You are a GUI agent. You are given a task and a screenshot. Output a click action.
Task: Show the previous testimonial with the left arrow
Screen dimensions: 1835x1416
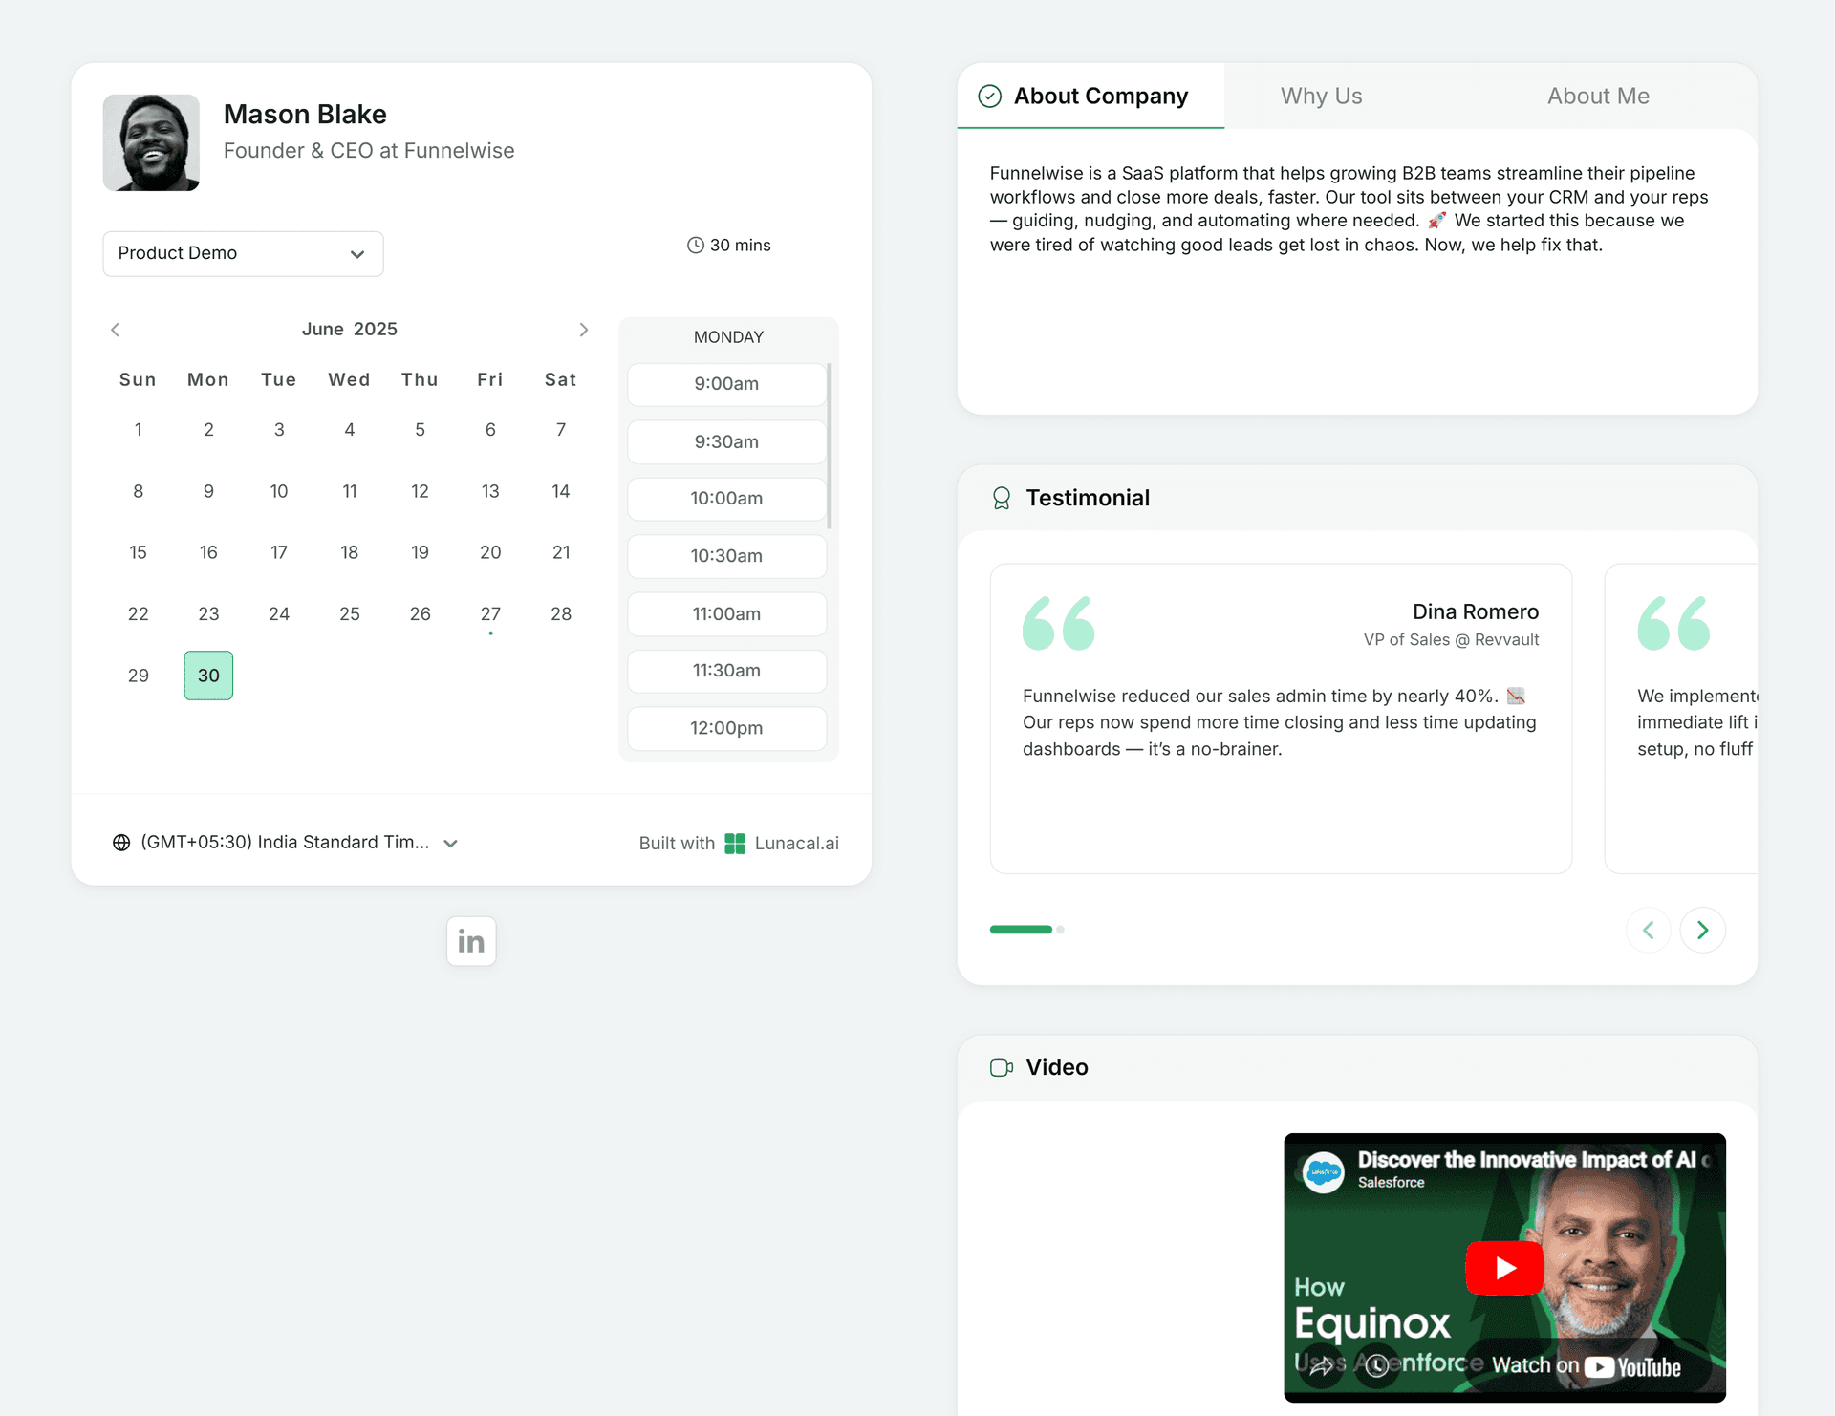point(1649,930)
